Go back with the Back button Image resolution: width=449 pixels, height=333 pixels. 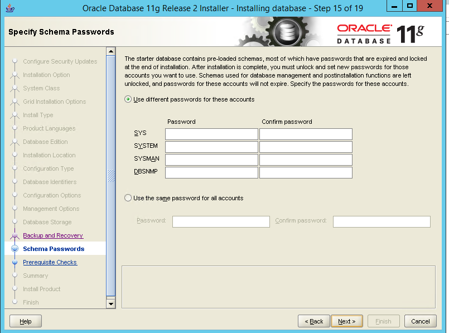[x=314, y=321]
